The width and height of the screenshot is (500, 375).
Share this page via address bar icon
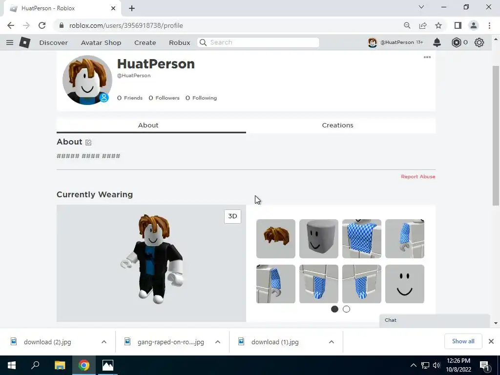(x=423, y=25)
